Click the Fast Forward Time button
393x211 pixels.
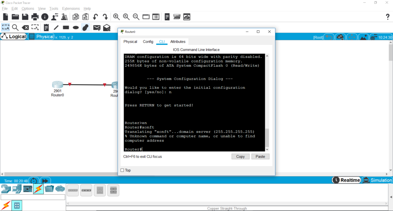click(x=45, y=180)
